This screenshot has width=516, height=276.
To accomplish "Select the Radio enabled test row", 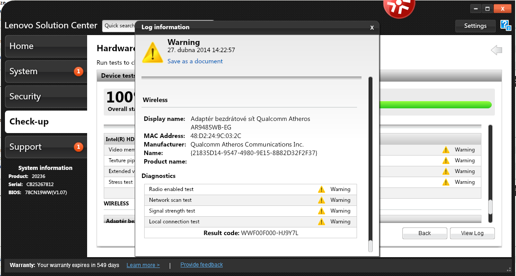I will (251, 189).
